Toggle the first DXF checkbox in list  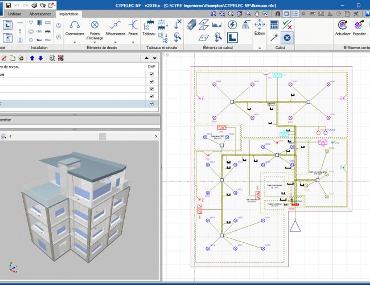[151, 74]
